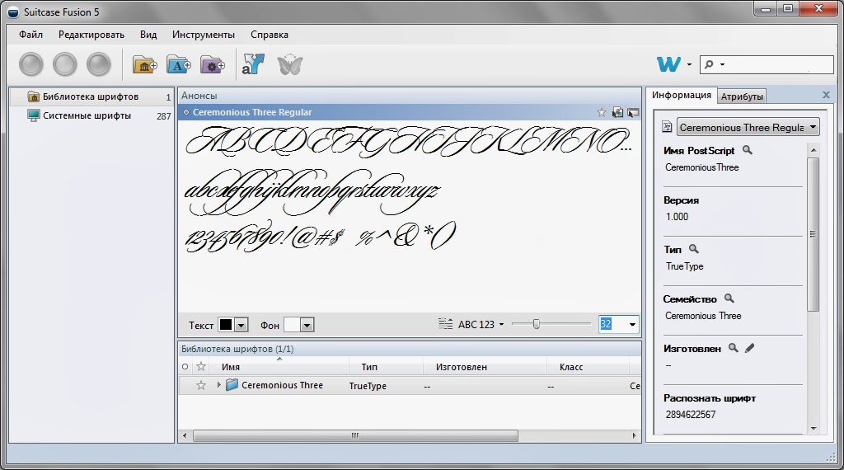
Task: Click the star column header in the font list
Action: [x=201, y=367]
